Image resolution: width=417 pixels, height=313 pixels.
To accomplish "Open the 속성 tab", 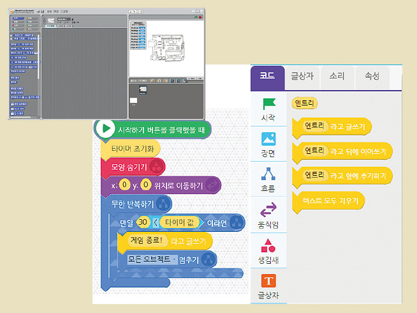I will [x=372, y=76].
